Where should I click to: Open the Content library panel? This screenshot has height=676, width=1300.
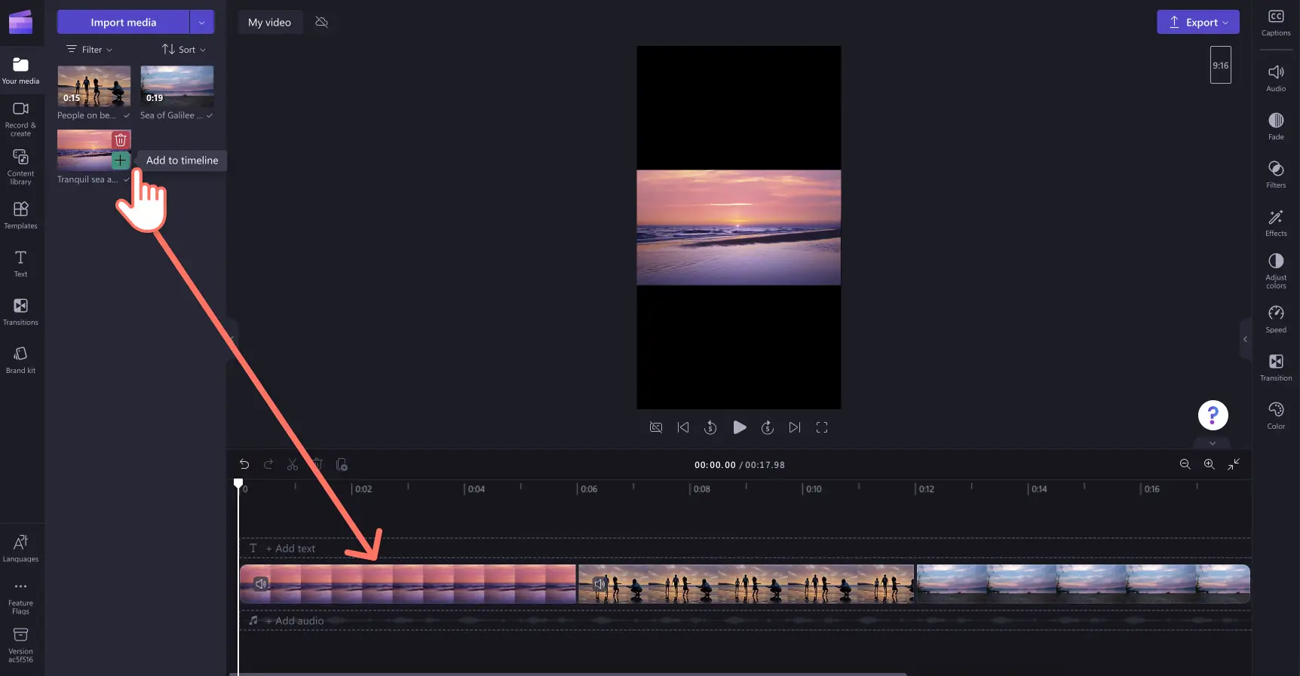click(x=20, y=167)
